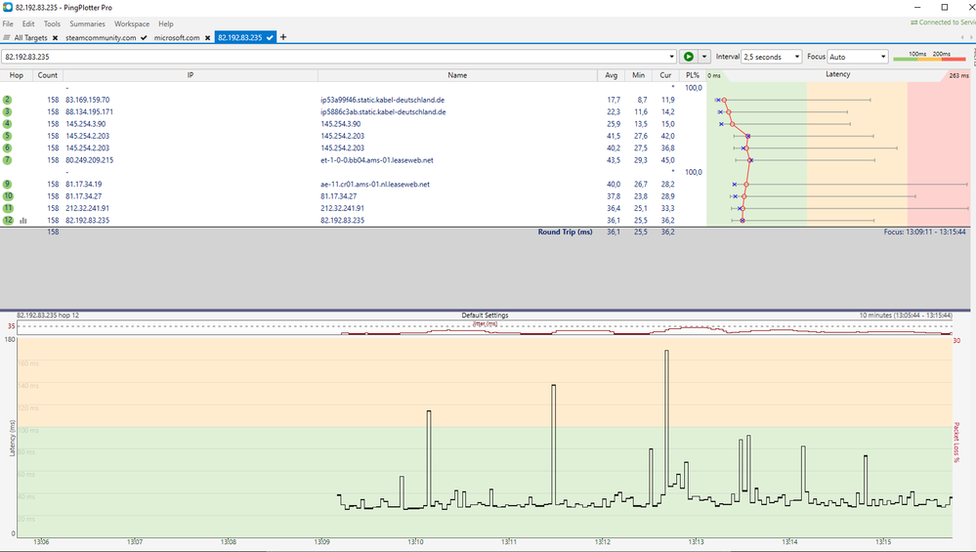Viewport: 976px width, 552px height.
Task: Click the Connected to Service status link
Action: pos(943,22)
